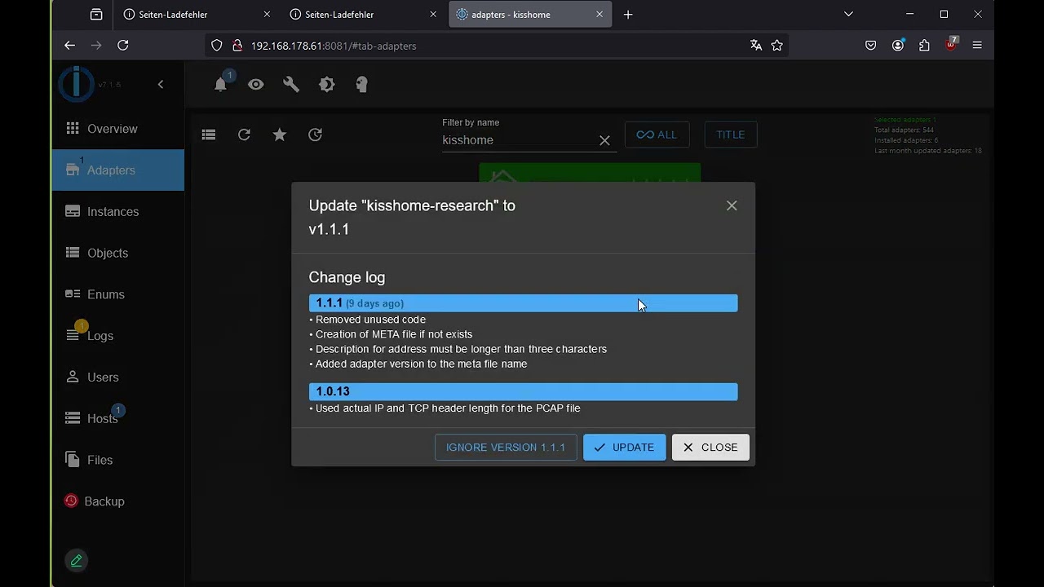Toggle theme brightness icon
Image resolution: width=1044 pixels, height=587 pixels.
[x=327, y=84]
